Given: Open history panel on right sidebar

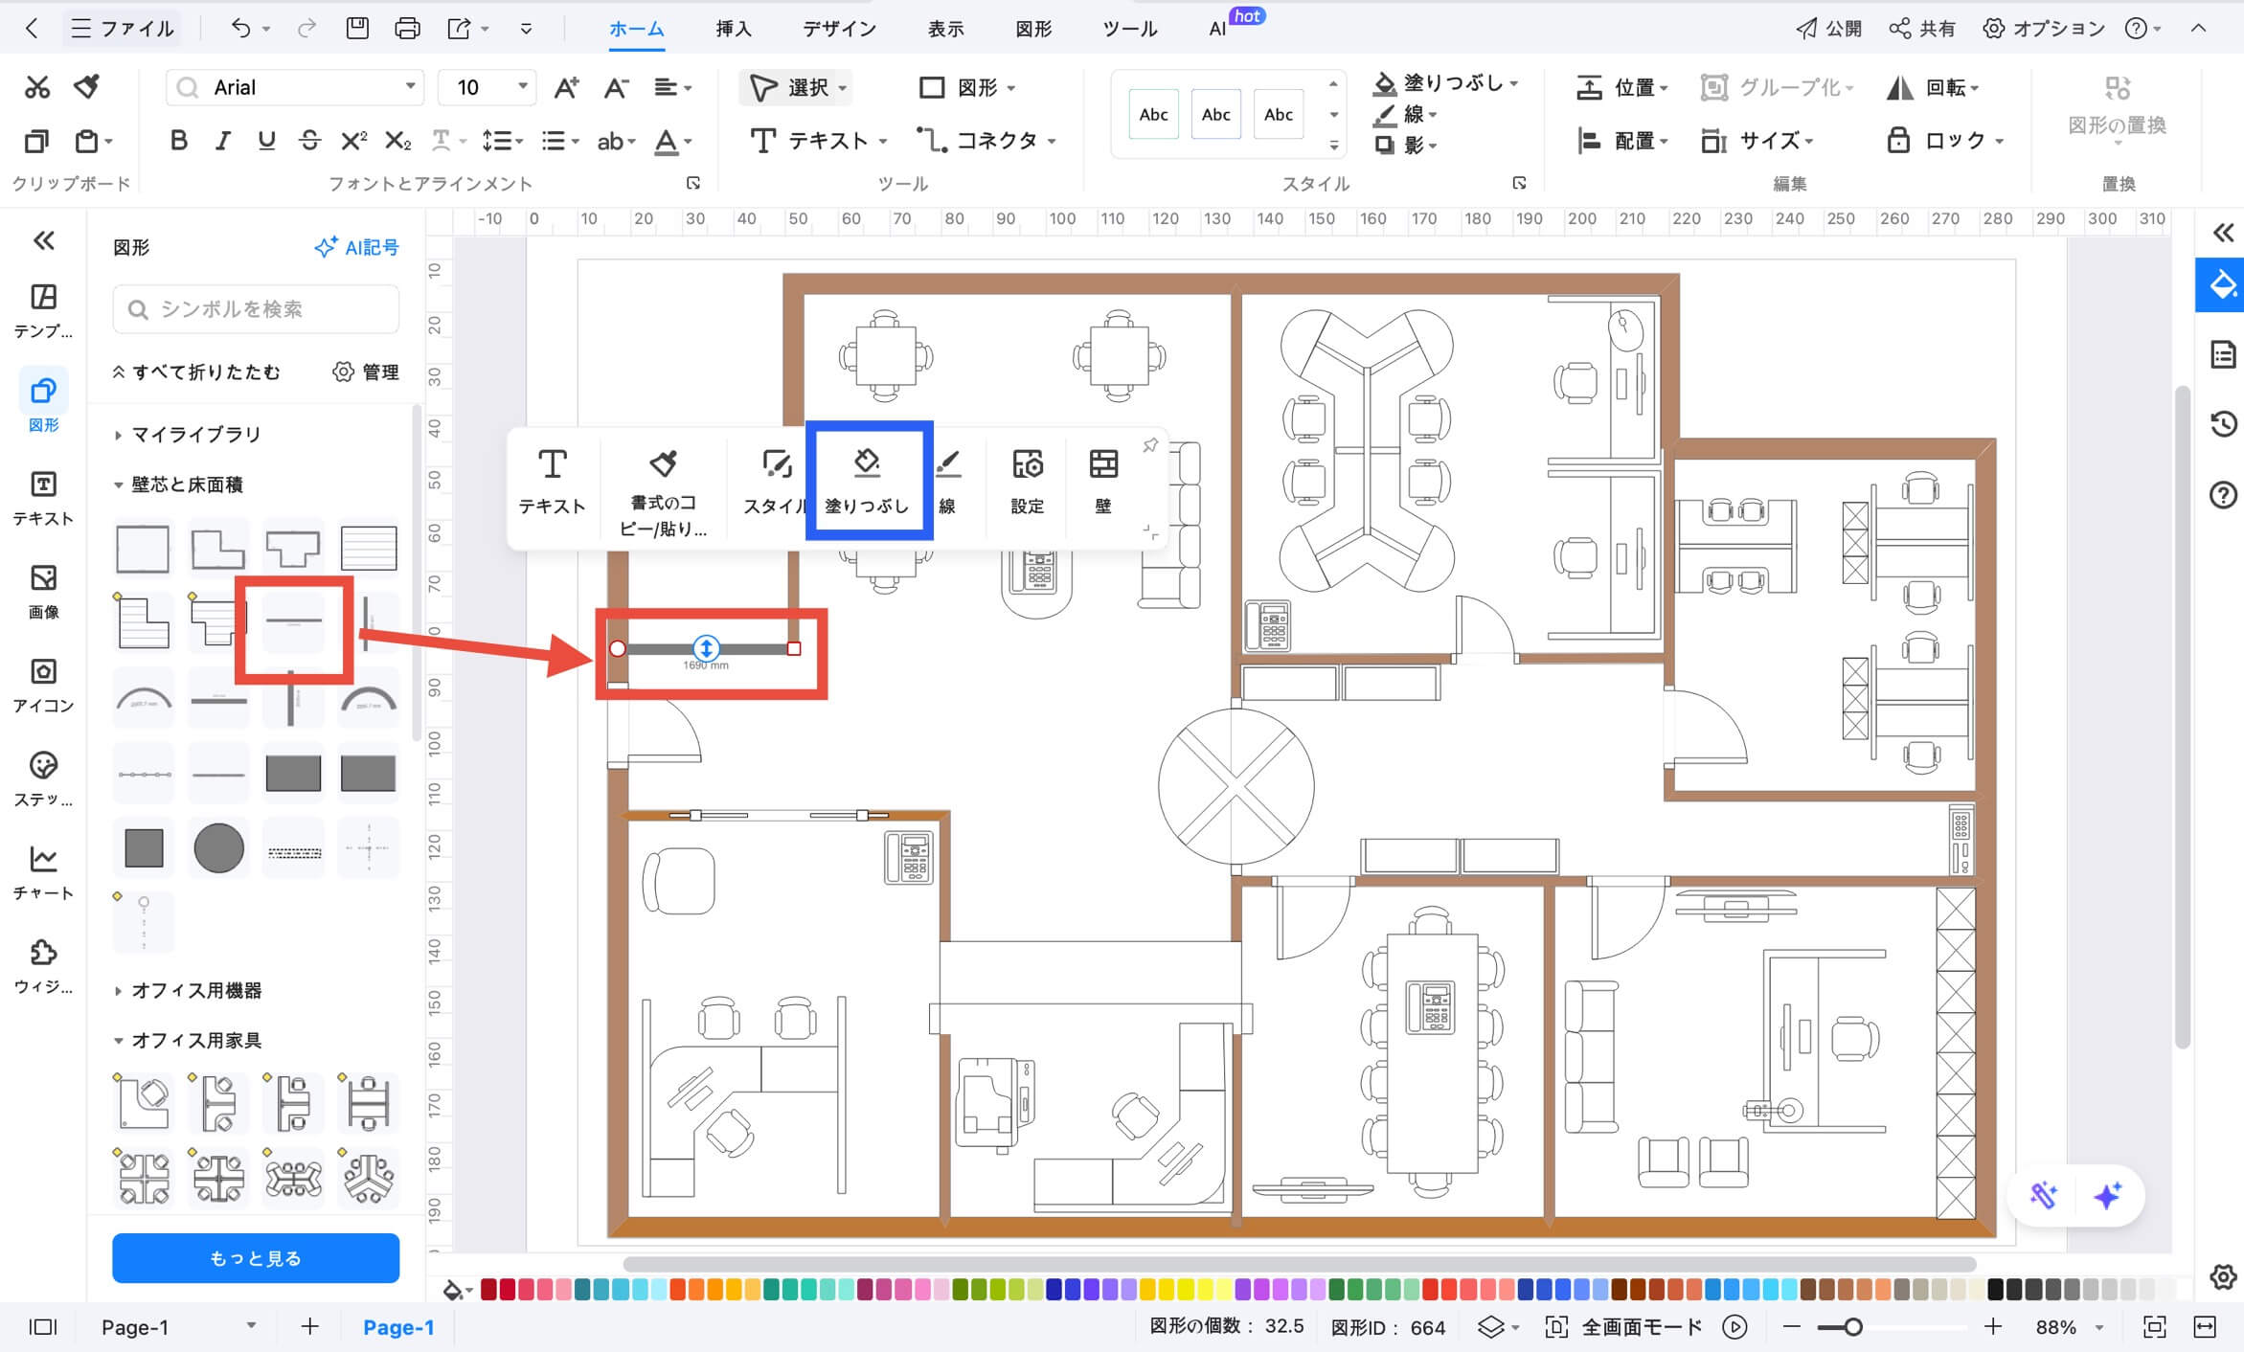Looking at the screenshot, I should click(2222, 424).
